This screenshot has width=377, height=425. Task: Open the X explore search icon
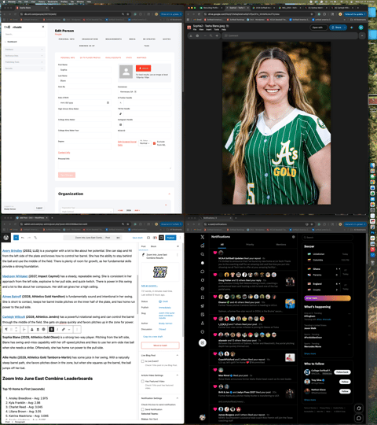203,254
